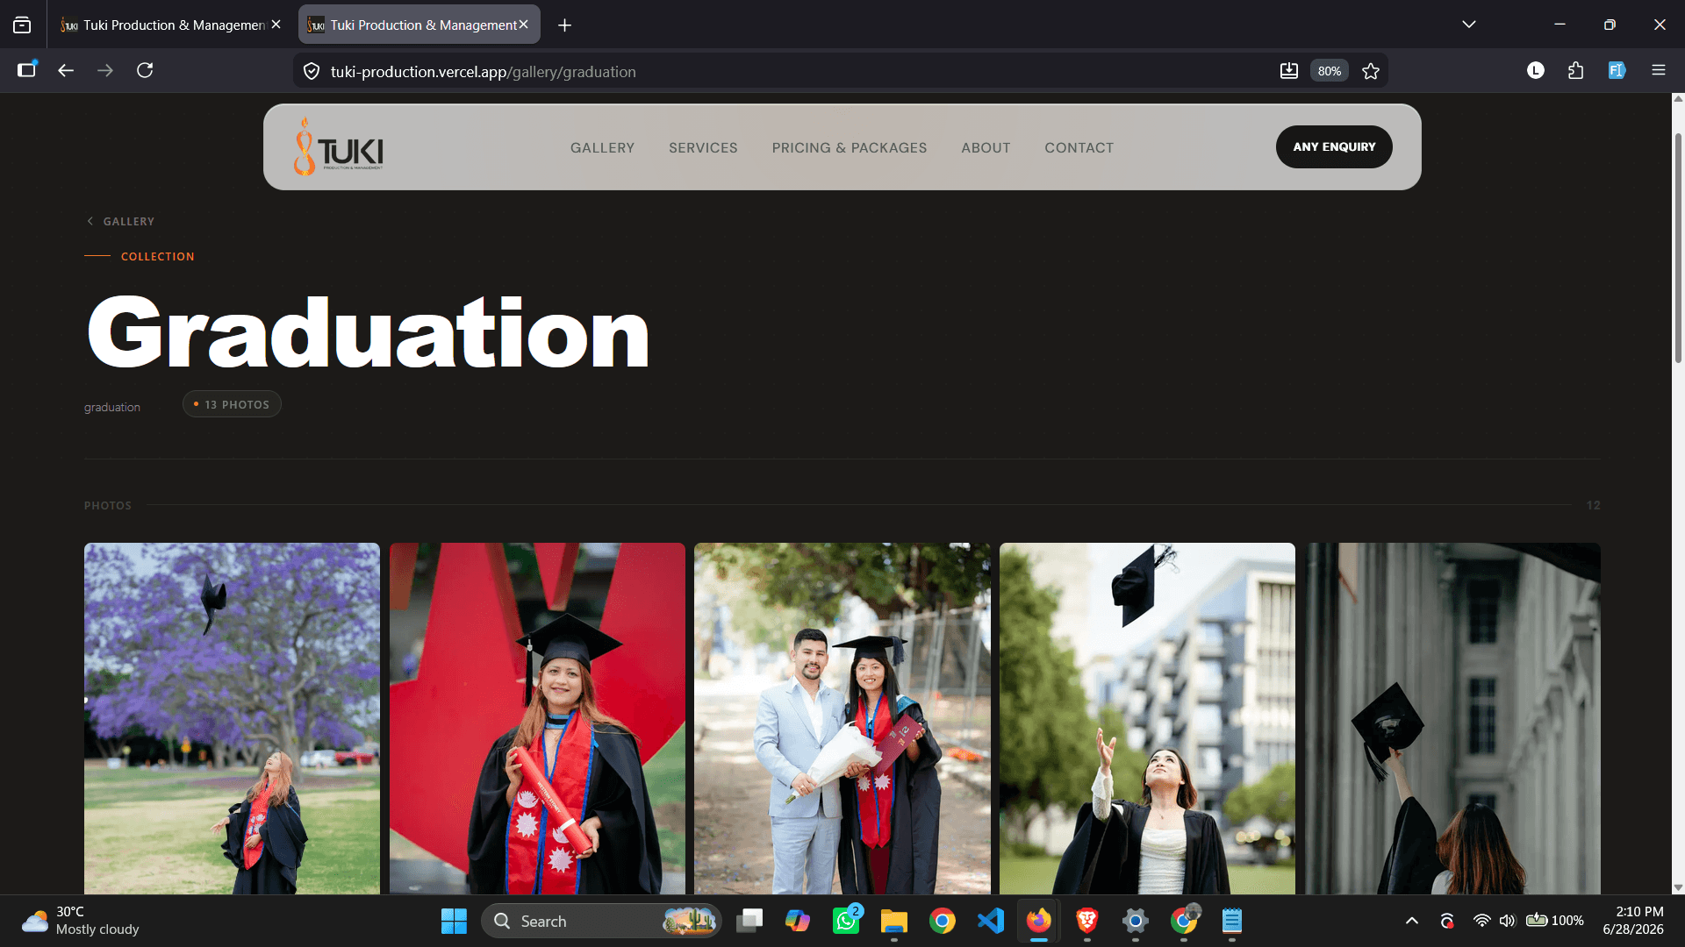The image size is (1685, 947).
Task: Reload the current page
Action: 146,70
